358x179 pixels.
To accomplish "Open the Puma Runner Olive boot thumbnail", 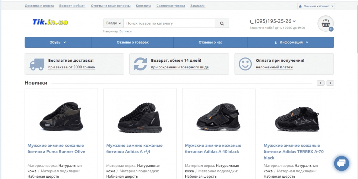I will pyautogui.click(x=61, y=116).
